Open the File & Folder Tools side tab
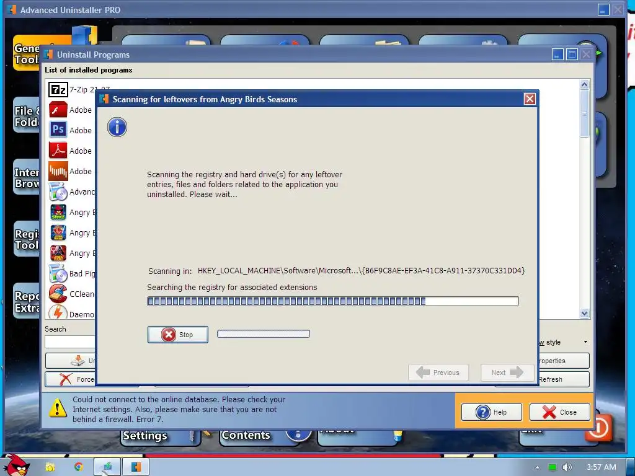 [x=27, y=116]
